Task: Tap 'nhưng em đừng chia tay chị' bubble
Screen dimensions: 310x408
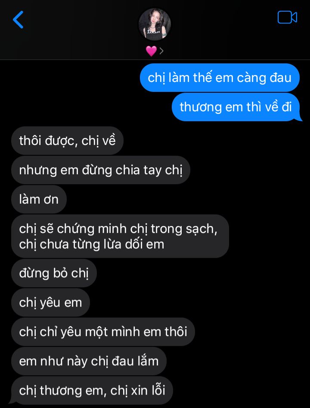Action: (101, 170)
